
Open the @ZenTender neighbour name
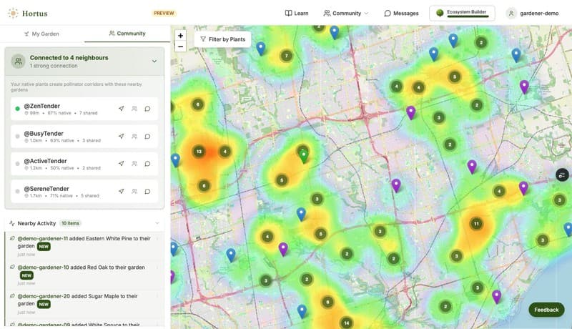[42, 106]
